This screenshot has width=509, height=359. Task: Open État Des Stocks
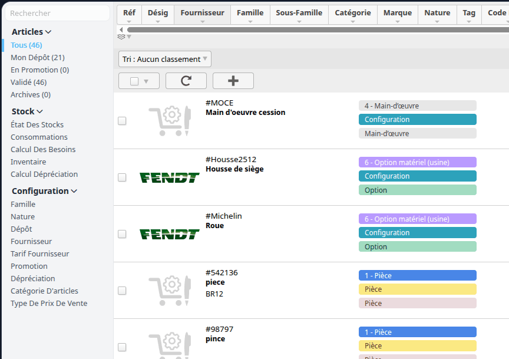[37, 125]
